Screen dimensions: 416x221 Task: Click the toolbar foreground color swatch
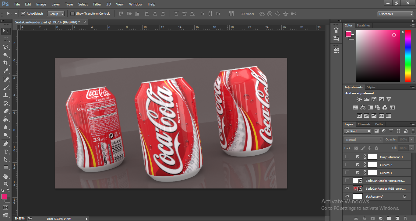coord(4,197)
